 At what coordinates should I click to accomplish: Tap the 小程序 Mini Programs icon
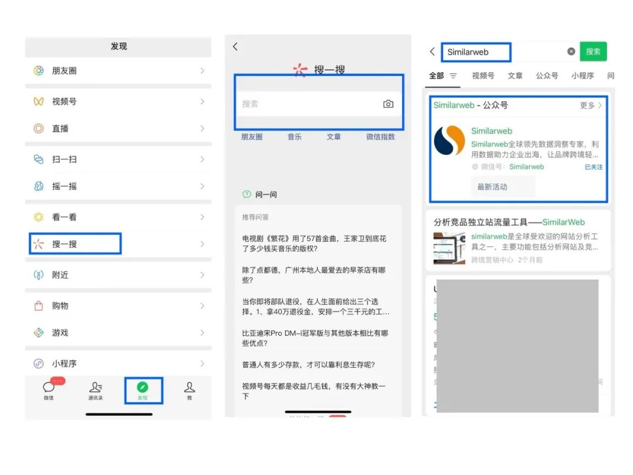click(x=38, y=364)
